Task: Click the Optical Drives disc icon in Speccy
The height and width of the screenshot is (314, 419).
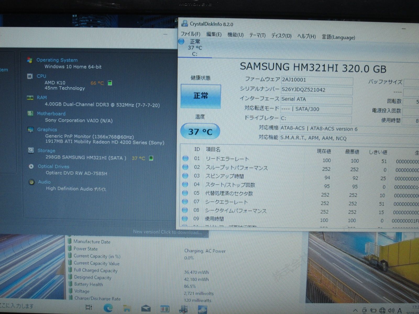Action: [31, 166]
